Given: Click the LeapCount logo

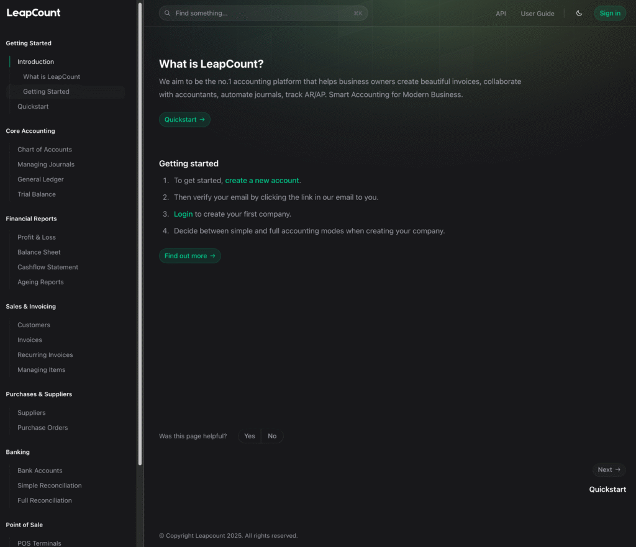Looking at the screenshot, I should tap(34, 13).
